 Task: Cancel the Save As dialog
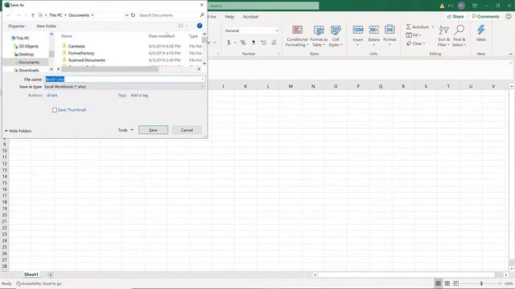[x=187, y=130]
